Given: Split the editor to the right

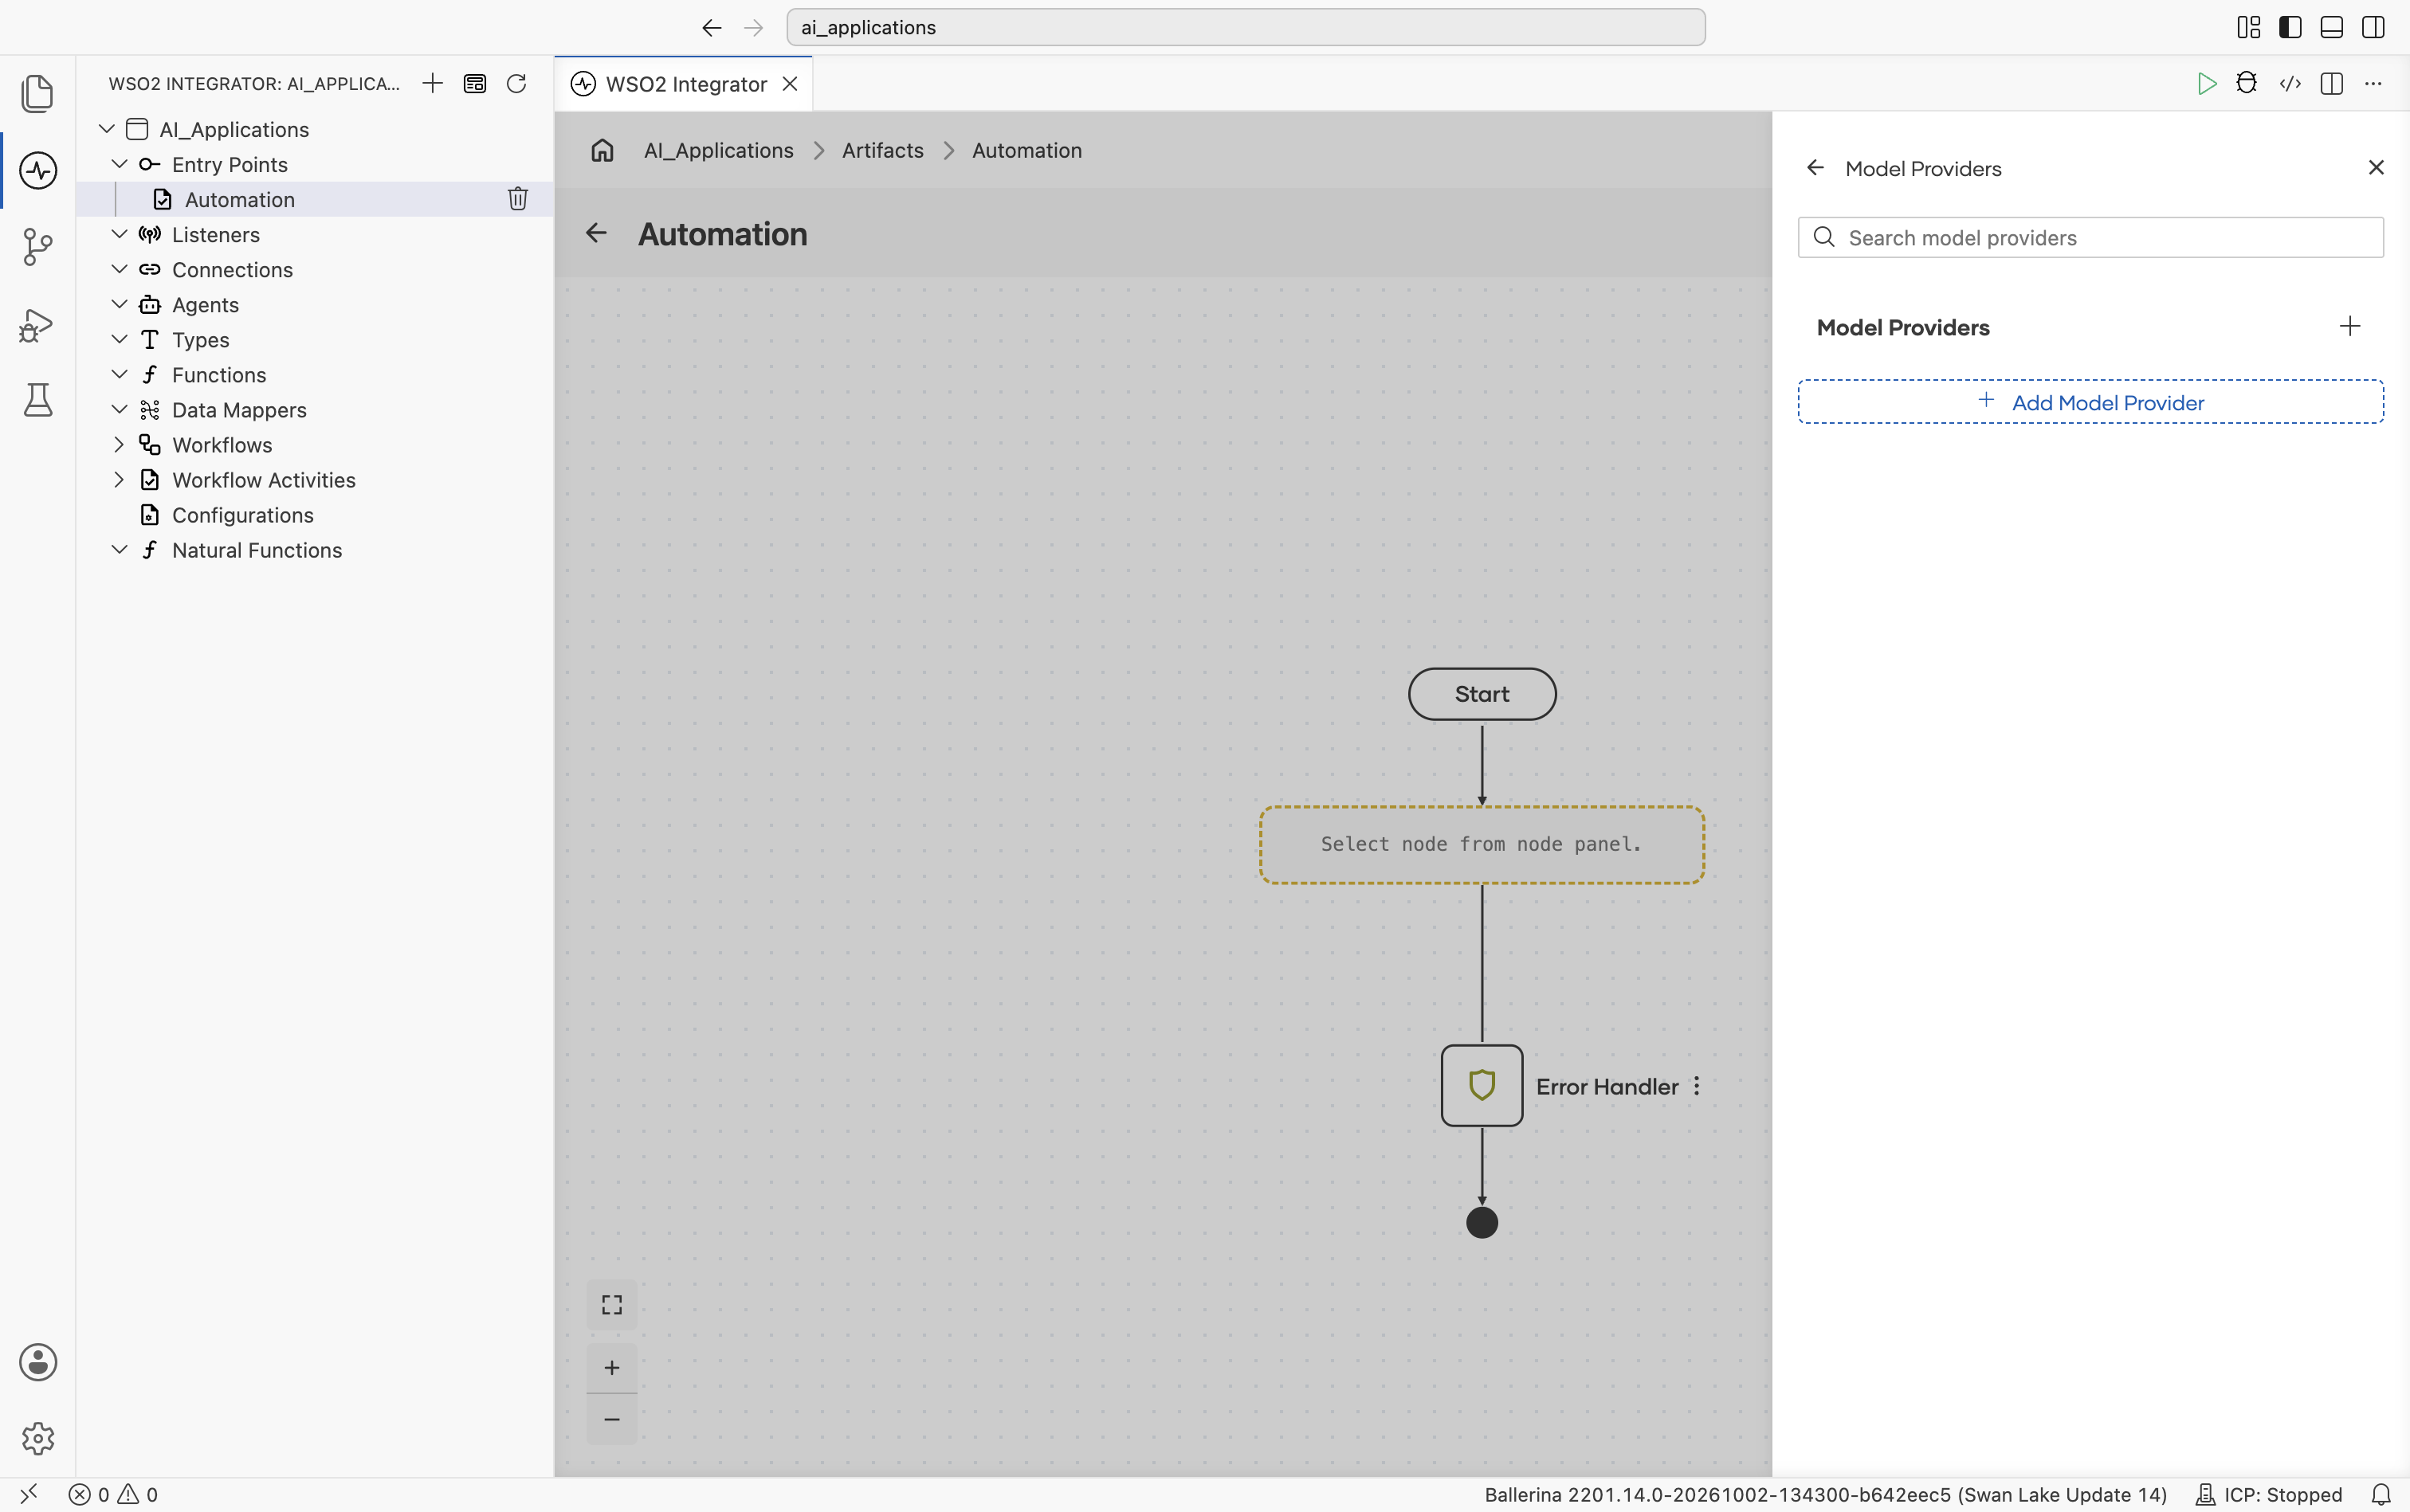Looking at the screenshot, I should [2331, 83].
